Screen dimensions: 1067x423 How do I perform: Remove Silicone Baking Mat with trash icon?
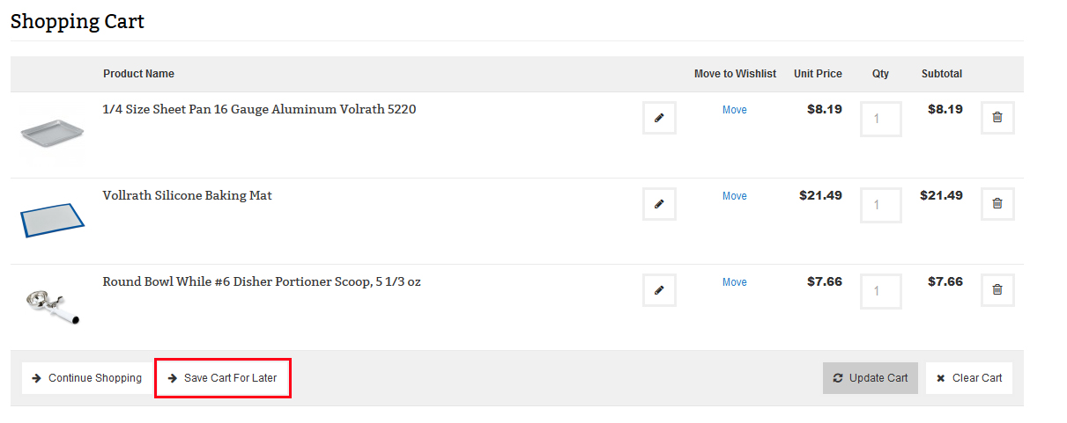click(997, 204)
